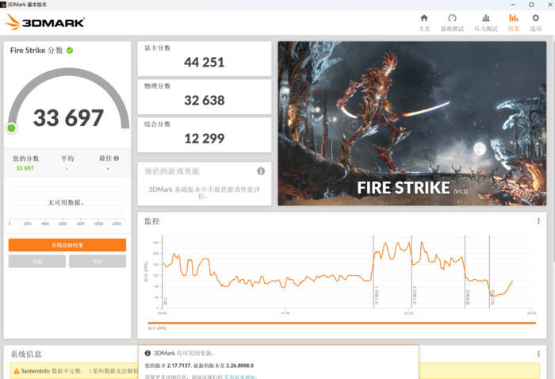Select the orange 结果 results tab
This screenshot has width=555, height=379.
[x=513, y=23]
